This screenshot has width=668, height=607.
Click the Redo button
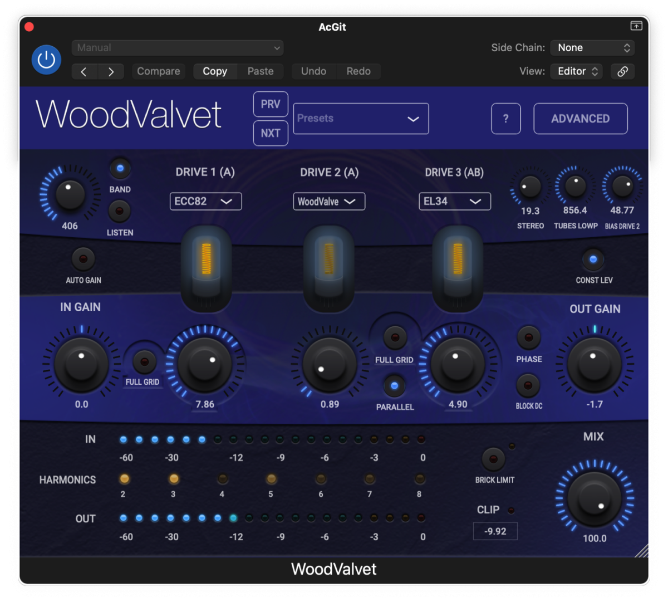358,71
